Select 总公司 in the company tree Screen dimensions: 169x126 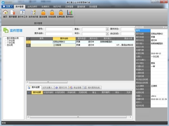(10, 45)
